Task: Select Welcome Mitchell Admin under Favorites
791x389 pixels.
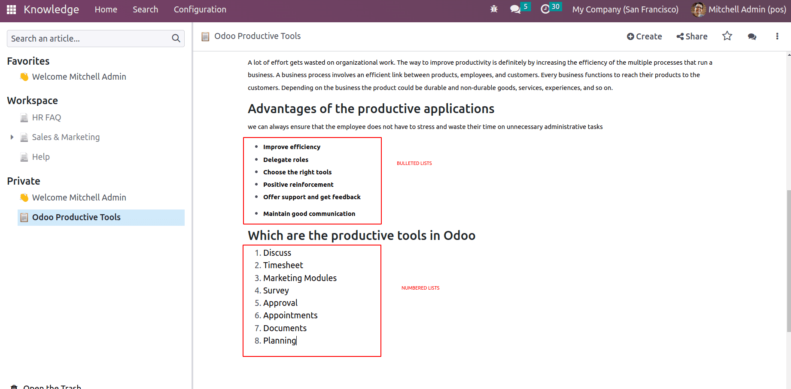Action: (79, 77)
